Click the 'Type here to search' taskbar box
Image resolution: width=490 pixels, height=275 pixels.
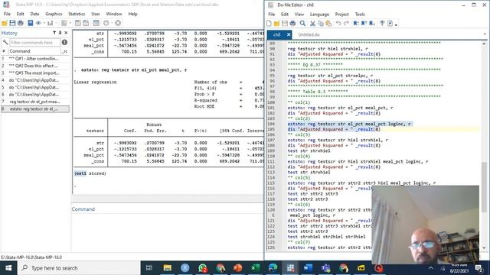click(x=79, y=268)
